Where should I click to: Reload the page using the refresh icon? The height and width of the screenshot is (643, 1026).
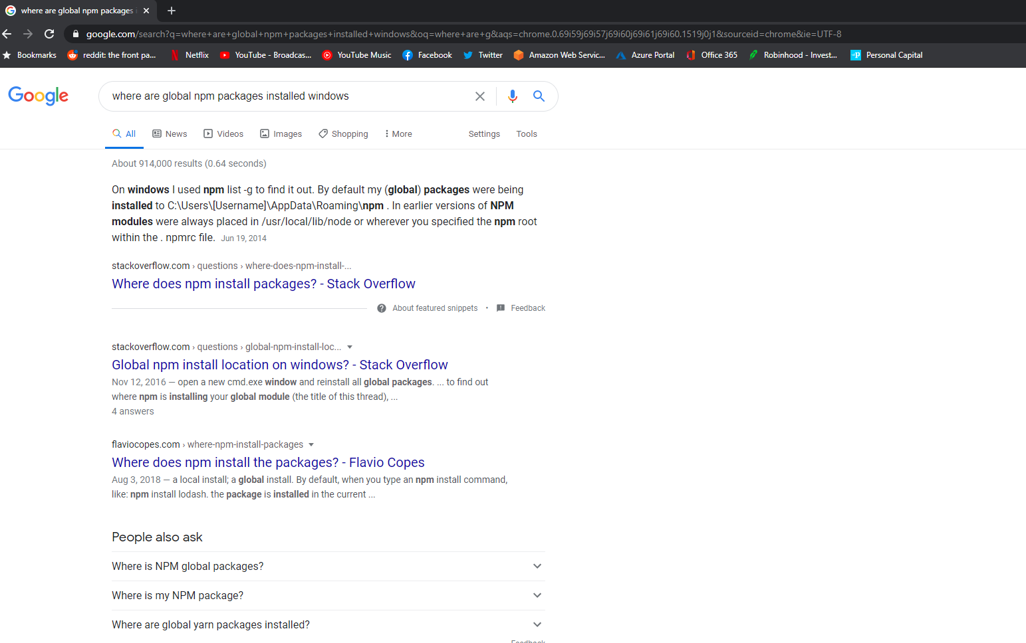[49, 33]
